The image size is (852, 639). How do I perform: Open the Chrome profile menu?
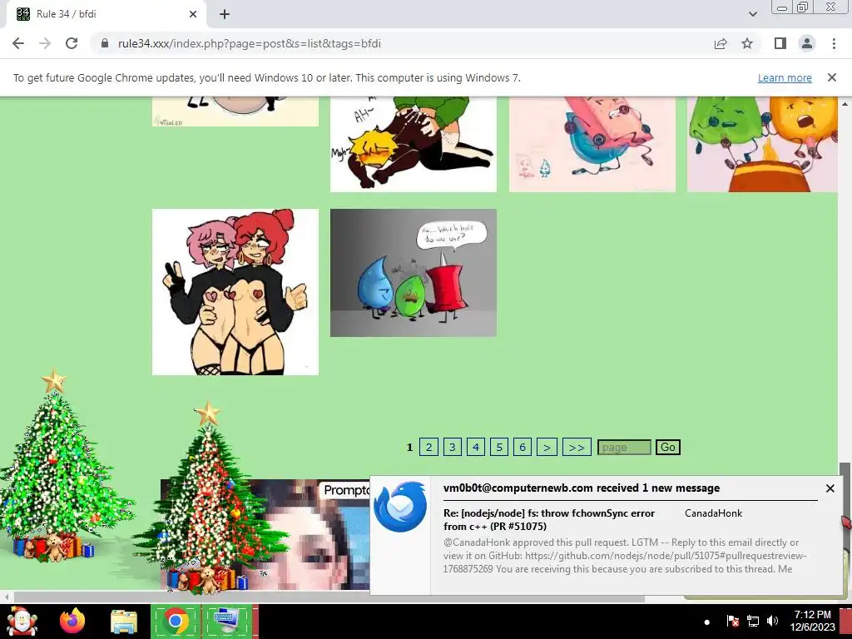tap(807, 43)
